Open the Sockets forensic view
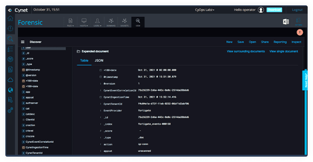Screen dimensions: 313x162 click(x=124, y=22)
